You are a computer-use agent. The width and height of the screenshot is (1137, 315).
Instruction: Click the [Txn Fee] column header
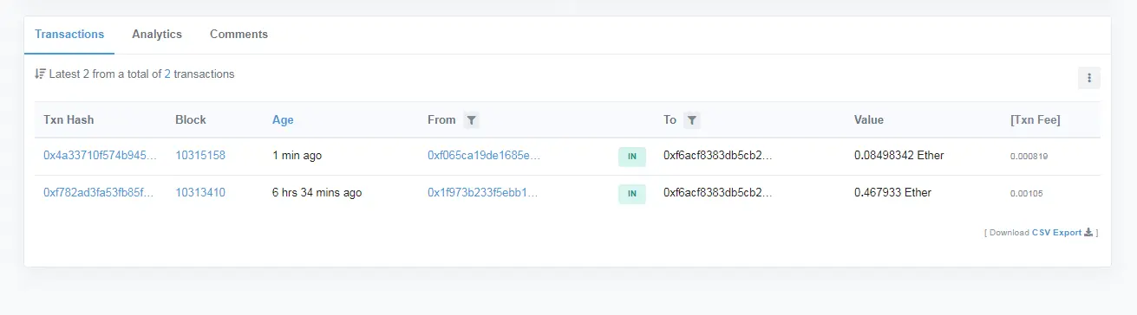click(x=1035, y=120)
